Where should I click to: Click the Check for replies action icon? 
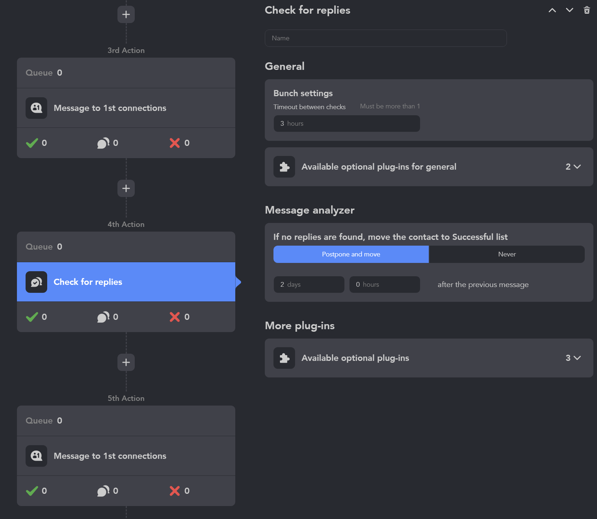36,282
